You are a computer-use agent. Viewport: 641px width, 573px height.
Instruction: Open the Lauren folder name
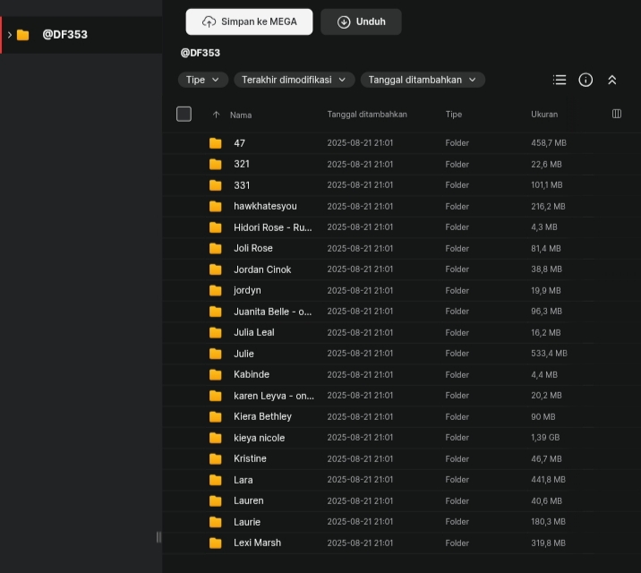point(249,501)
